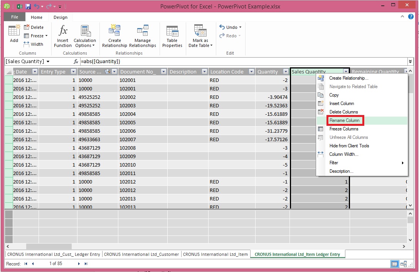Switch to Excel via quick access toolbar icon

[19, 6]
